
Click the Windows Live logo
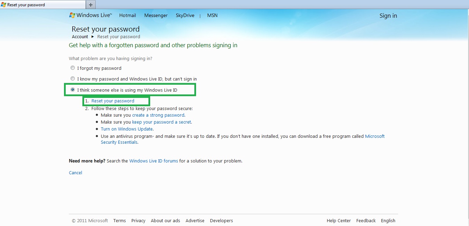point(90,15)
